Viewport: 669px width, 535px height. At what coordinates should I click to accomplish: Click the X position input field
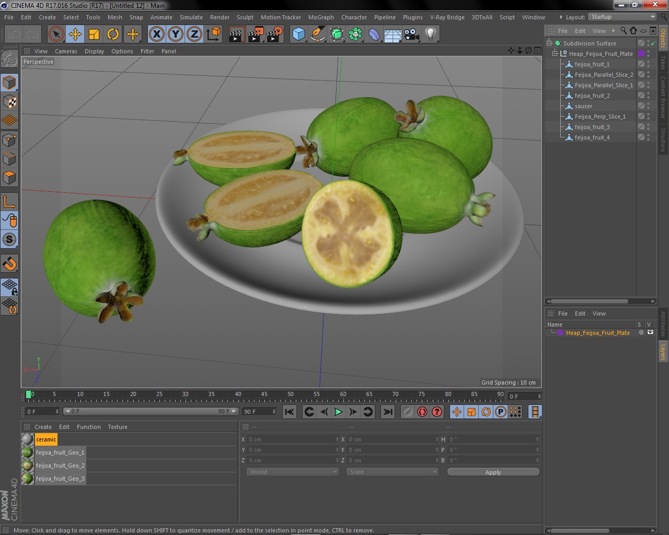click(x=293, y=439)
